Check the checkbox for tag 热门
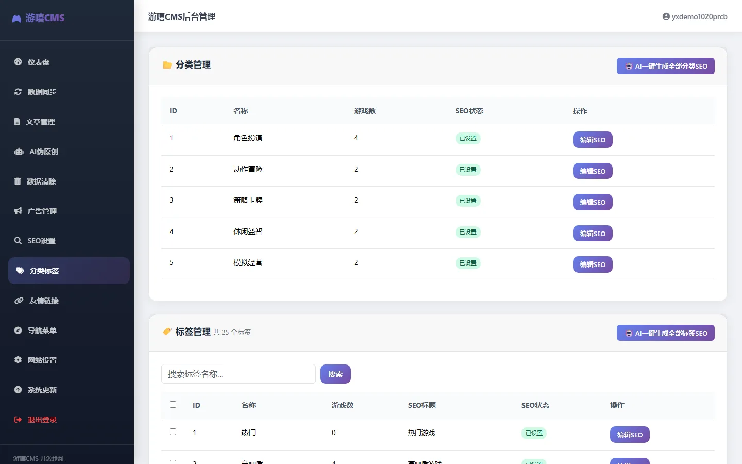This screenshot has width=742, height=464. tap(173, 432)
